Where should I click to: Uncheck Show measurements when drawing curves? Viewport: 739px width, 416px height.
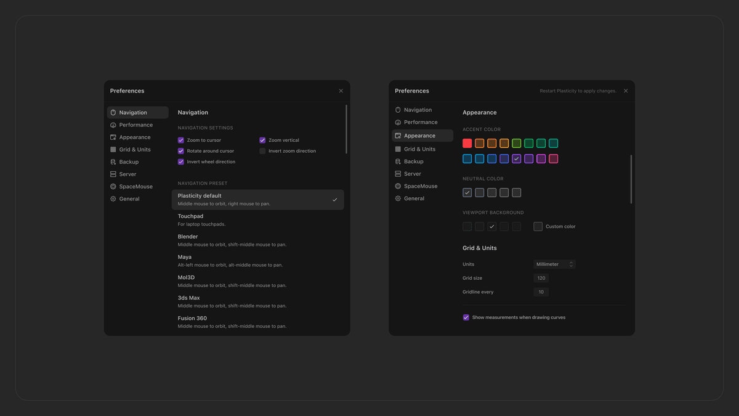(x=466, y=317)
